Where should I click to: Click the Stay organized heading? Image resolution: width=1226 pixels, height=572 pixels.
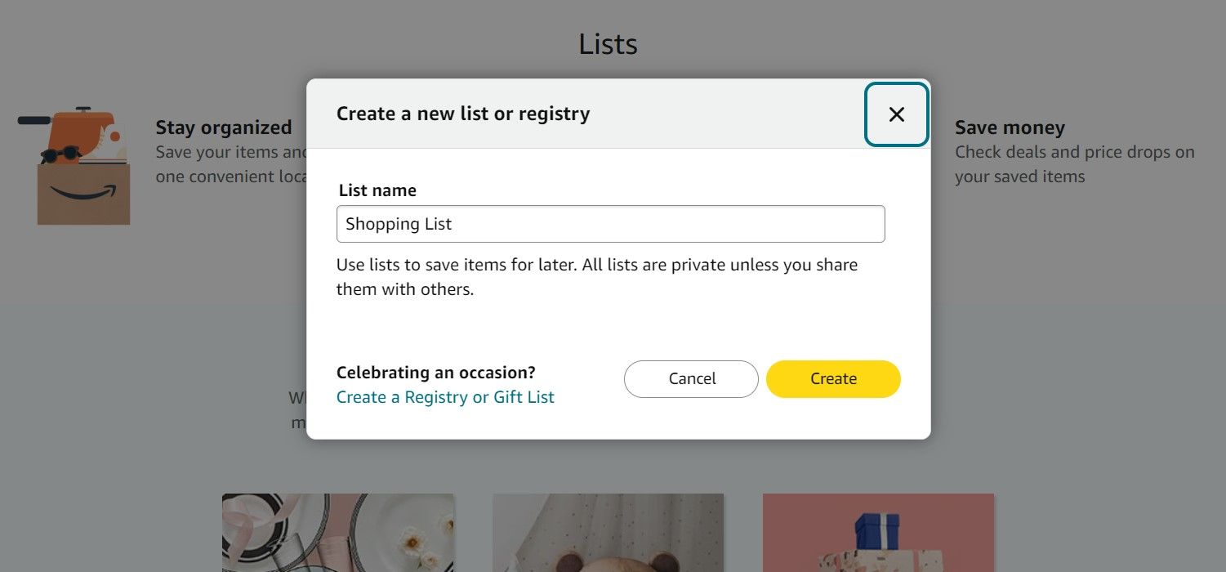click(x=224, y=127)
